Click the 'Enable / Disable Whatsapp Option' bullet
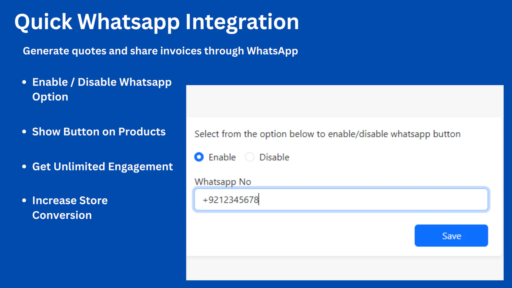The width and height of the screenshot is (512, 288). (102, 89)
